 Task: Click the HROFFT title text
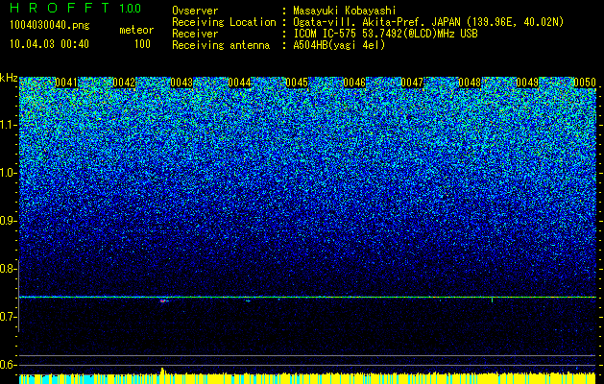point(60,8)
